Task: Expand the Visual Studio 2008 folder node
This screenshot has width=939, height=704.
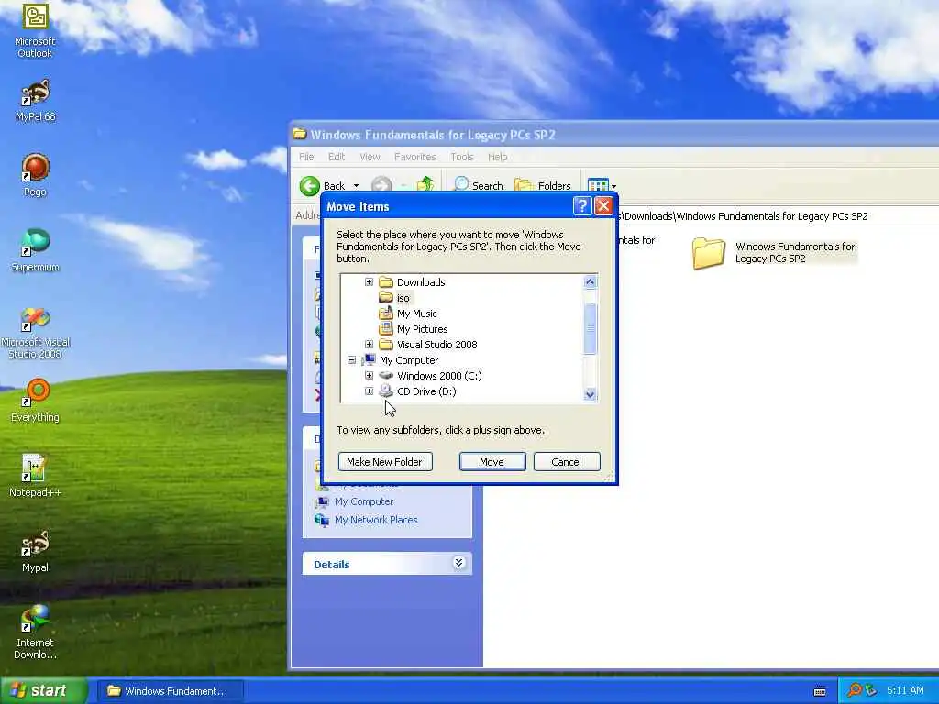Action: pos(369,345)
